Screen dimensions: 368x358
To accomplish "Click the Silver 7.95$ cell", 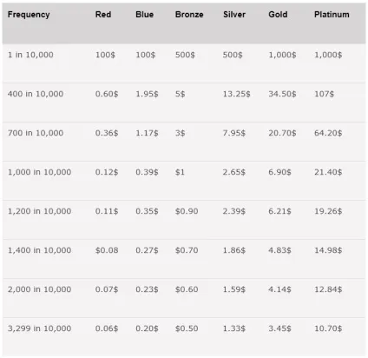I will coord(234,133).
